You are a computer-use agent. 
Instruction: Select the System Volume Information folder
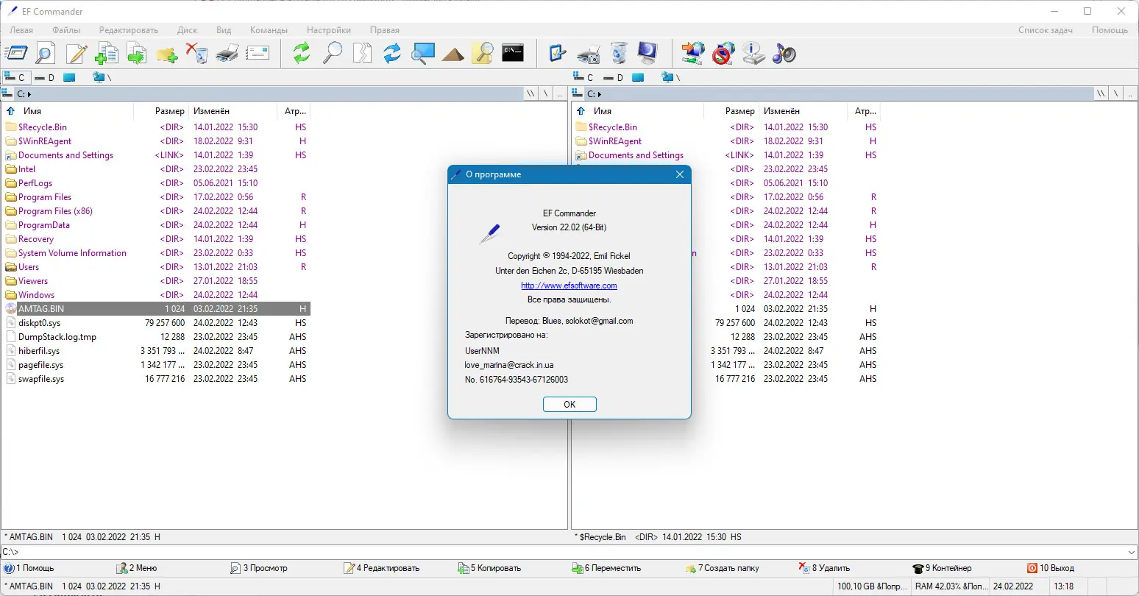(x=72, y=253)
